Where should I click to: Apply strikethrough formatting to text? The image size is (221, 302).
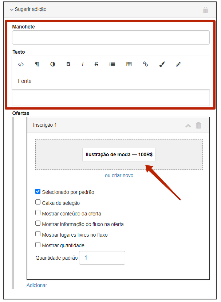96,64
